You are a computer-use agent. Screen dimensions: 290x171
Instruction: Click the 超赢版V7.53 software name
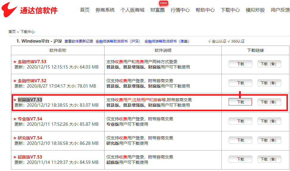click(x=30, y=157)
